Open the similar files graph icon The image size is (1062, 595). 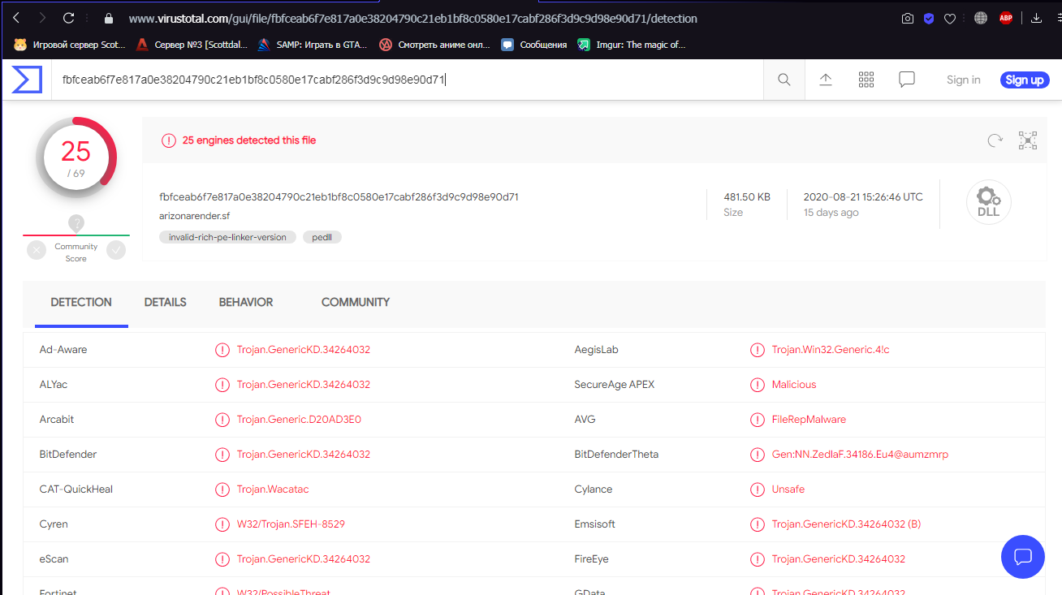pyautogui.click(x=1028, y=140)
